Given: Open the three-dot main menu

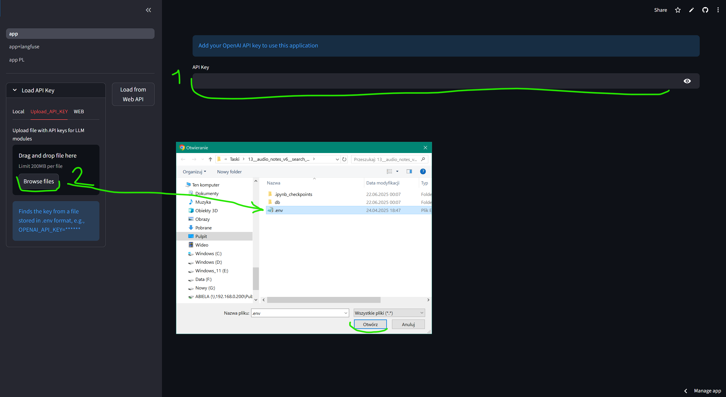Looking at the screenshot, I should [718, 10].
